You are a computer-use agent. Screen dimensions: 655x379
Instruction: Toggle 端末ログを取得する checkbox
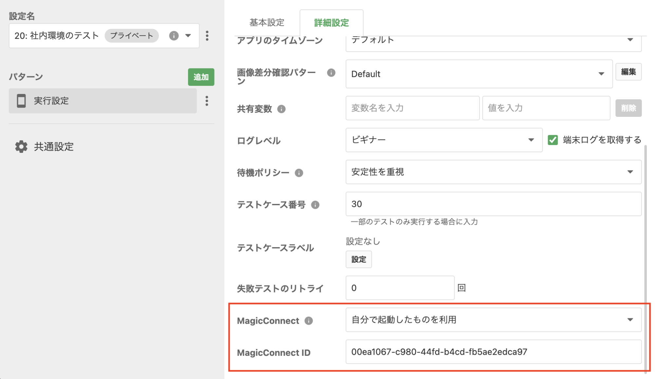tap(553, 140)
